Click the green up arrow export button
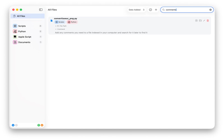This screenshot has width=224, height=140. click(39, 125)
